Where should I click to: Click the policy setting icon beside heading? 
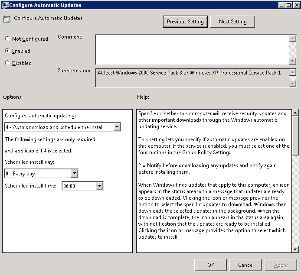tap(7, 19)
